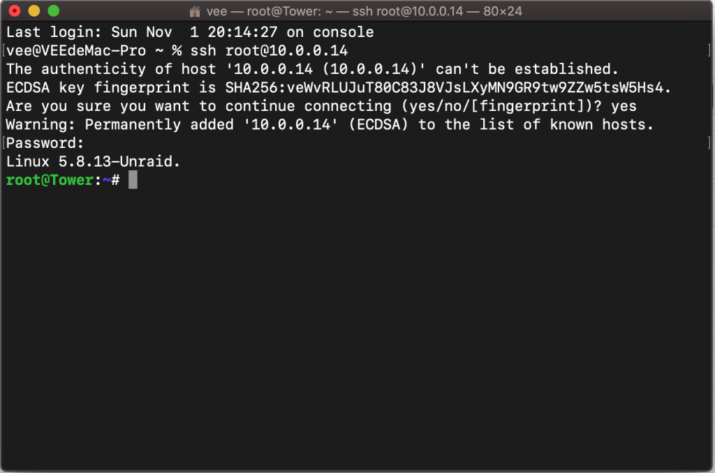Click the green 'root@Tower' prompt text
The height and width of the screenshot is (473, 715).
click(x=50, y=180)
